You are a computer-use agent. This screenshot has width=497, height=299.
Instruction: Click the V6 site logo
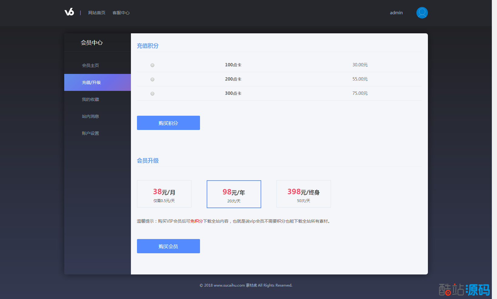click(69, 12)
